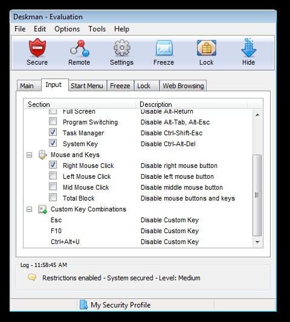Select the F10 custom key row

(139, 231)
